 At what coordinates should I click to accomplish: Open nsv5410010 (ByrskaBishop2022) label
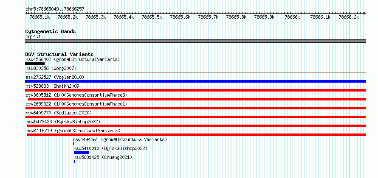point(110,148)
